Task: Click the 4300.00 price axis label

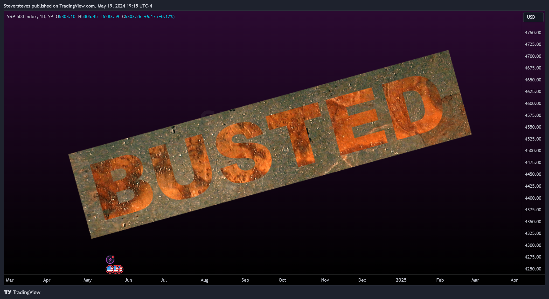Action: coord(533,245)
